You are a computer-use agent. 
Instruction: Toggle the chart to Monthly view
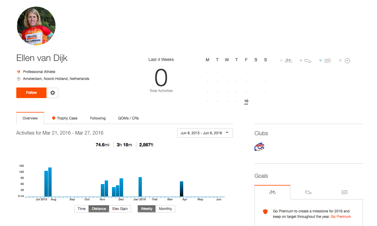(165, 209)
